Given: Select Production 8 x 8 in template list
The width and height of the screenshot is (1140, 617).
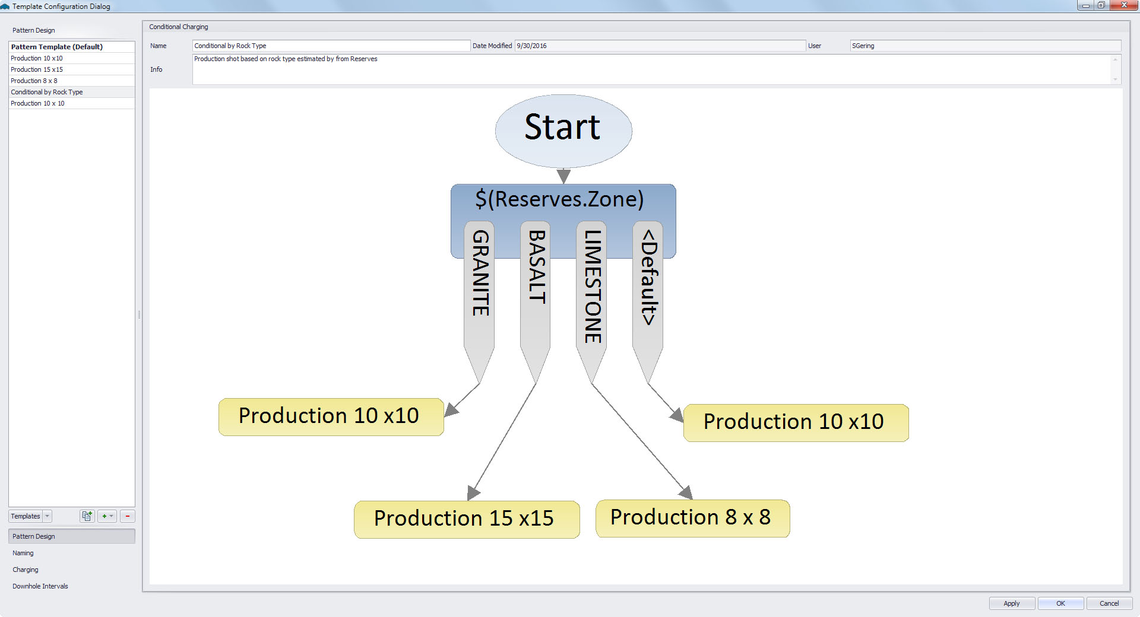Looking at the screenshot, I should pos(34,81).
